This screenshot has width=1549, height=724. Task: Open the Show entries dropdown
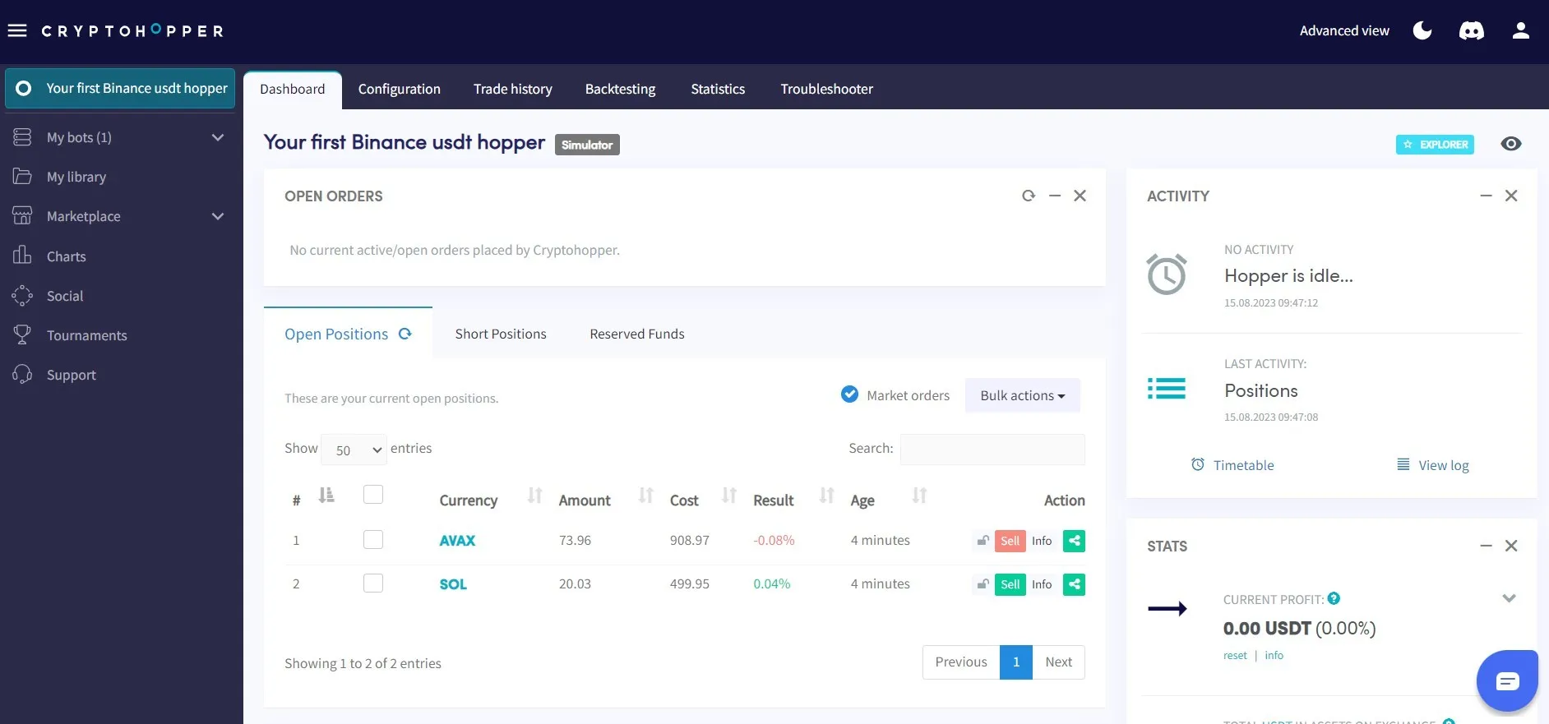pyautogui.click(x=354, y=450)
